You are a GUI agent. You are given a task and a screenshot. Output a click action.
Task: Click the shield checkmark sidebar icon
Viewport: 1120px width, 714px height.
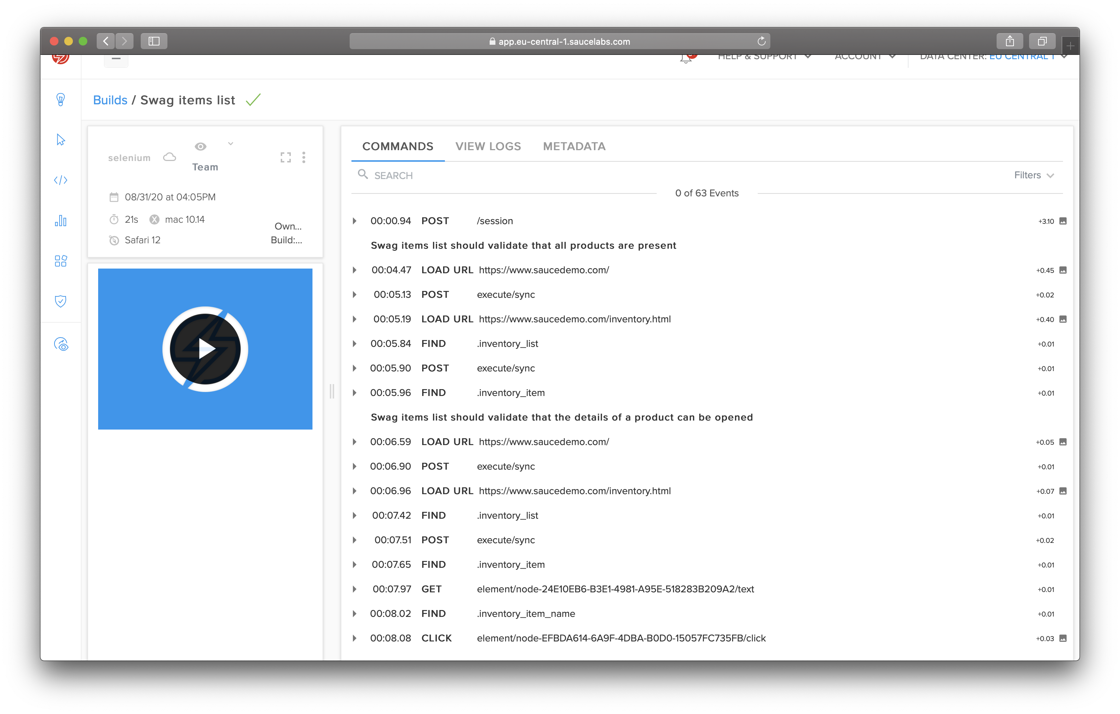61,301
